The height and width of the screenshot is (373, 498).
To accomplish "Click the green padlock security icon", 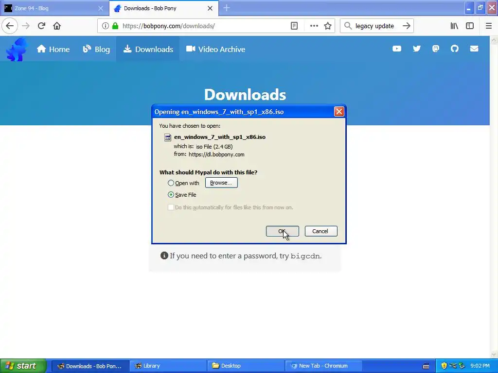I will pos(115,26).
